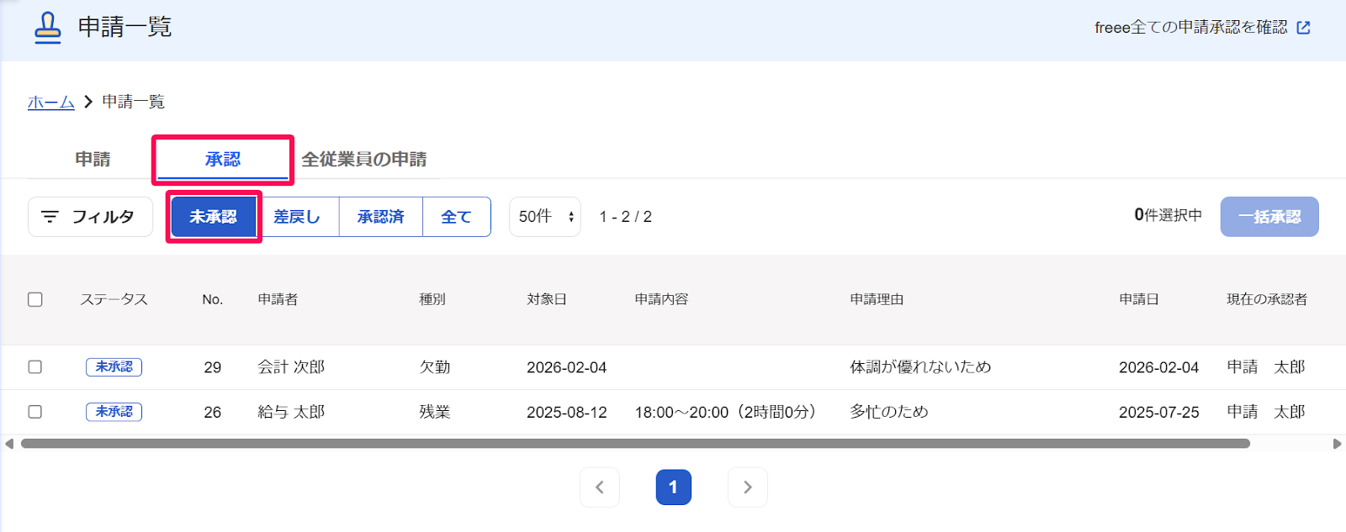Click reason 多忙のため
1346x532 pixels.
point(889,412)
